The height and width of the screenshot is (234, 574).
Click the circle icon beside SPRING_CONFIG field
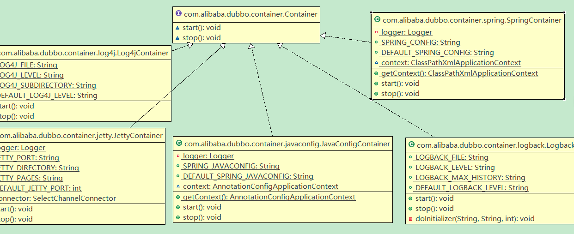tap(377, 42)
